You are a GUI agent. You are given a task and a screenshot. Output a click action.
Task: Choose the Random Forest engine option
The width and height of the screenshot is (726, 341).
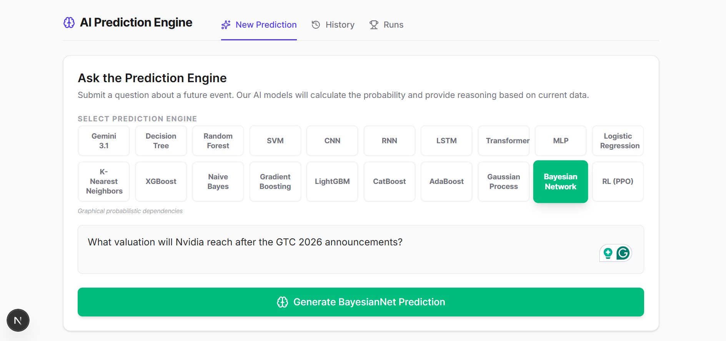click(x=218, y=141)
